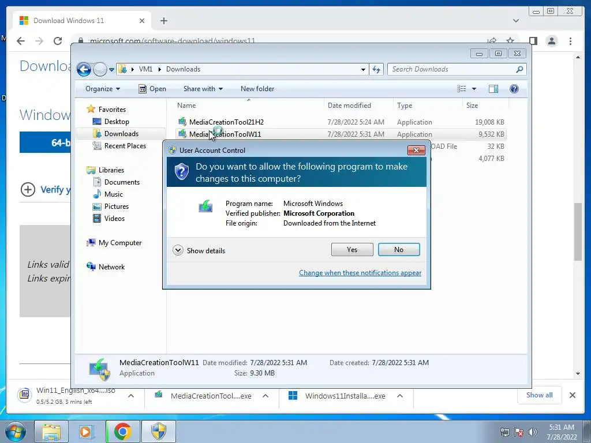Open Chrome three-dot menu
The width and height of the screenshot is (591, 443).
coord(570,41)
